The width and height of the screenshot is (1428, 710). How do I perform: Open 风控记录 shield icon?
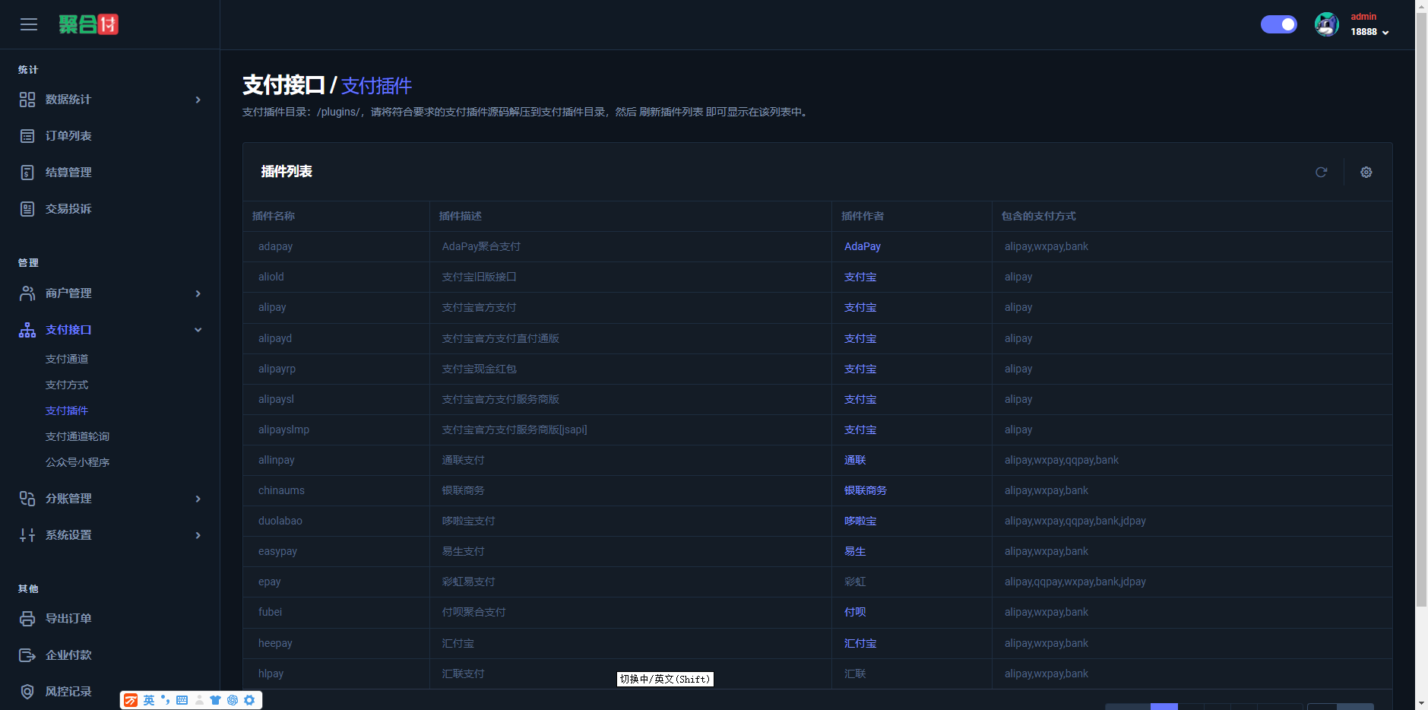pos(27,692)
